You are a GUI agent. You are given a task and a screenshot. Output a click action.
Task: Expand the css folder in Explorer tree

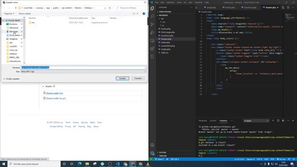click(x=163, y=22)
